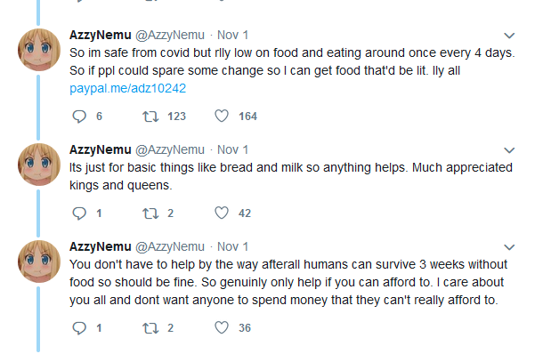
Task: Click the avatar on the third tweet
Action: click(x=39, y=261)
